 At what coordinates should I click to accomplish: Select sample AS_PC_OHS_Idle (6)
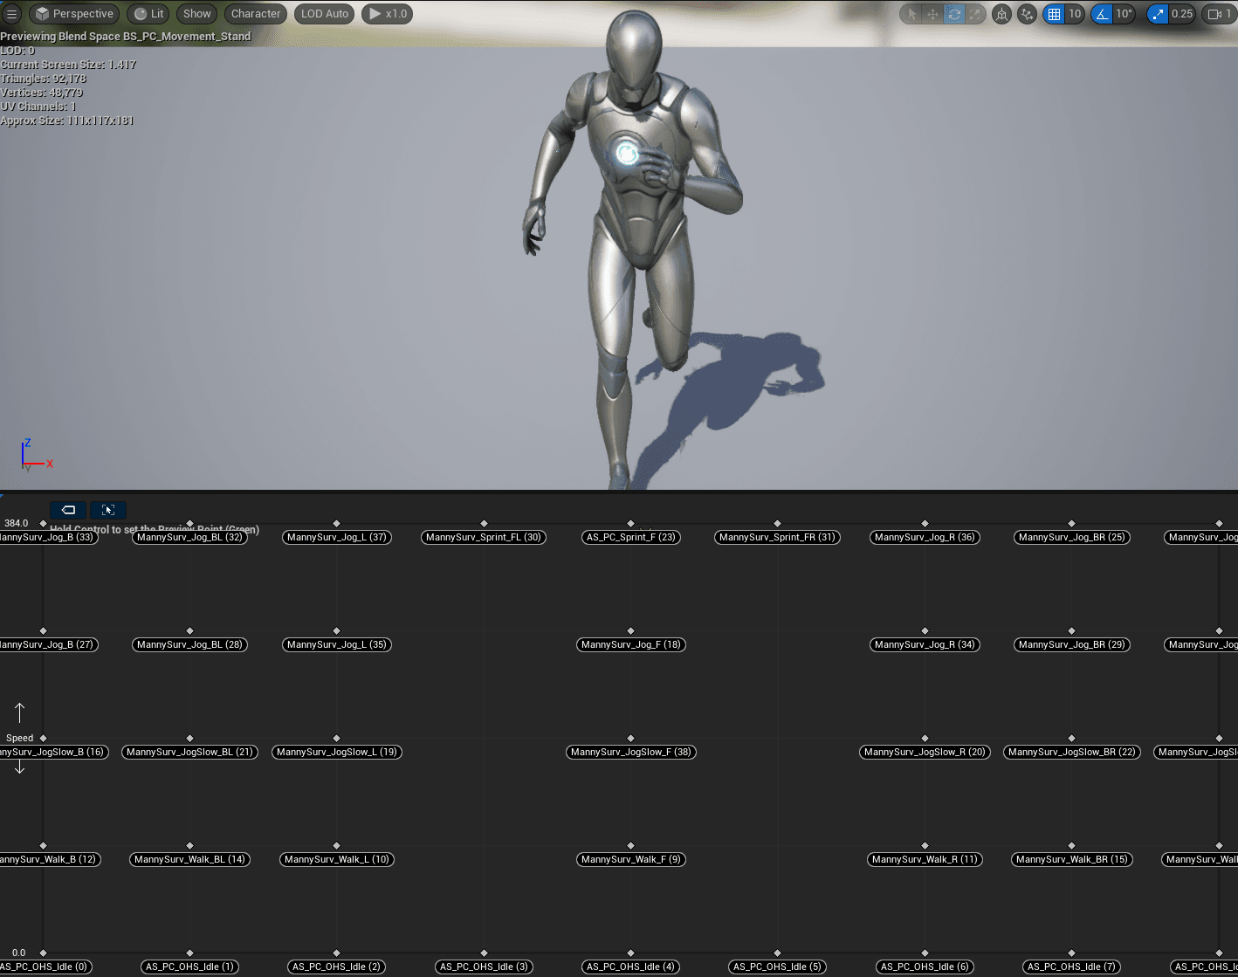coord(925,967)
